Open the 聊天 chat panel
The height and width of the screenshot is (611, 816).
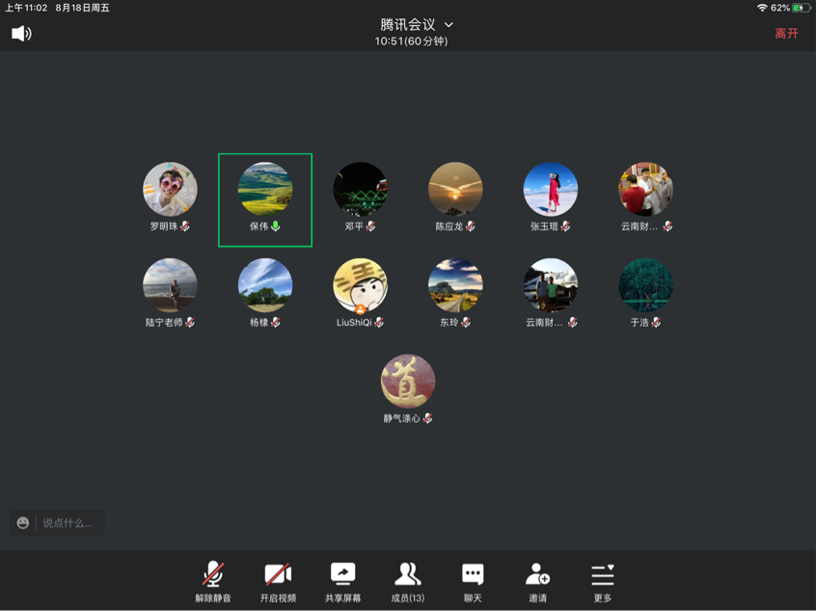(473, 581)
